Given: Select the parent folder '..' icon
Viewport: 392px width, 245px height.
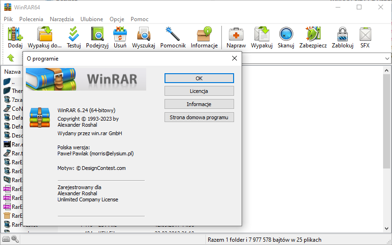Looking at the screenshot, I should [7, 82].
